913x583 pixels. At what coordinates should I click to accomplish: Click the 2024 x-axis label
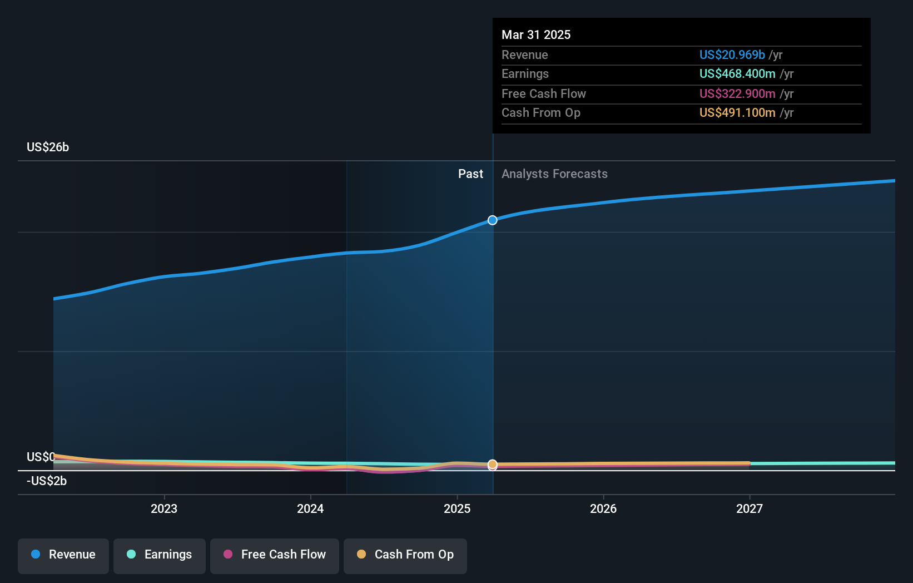310,508
